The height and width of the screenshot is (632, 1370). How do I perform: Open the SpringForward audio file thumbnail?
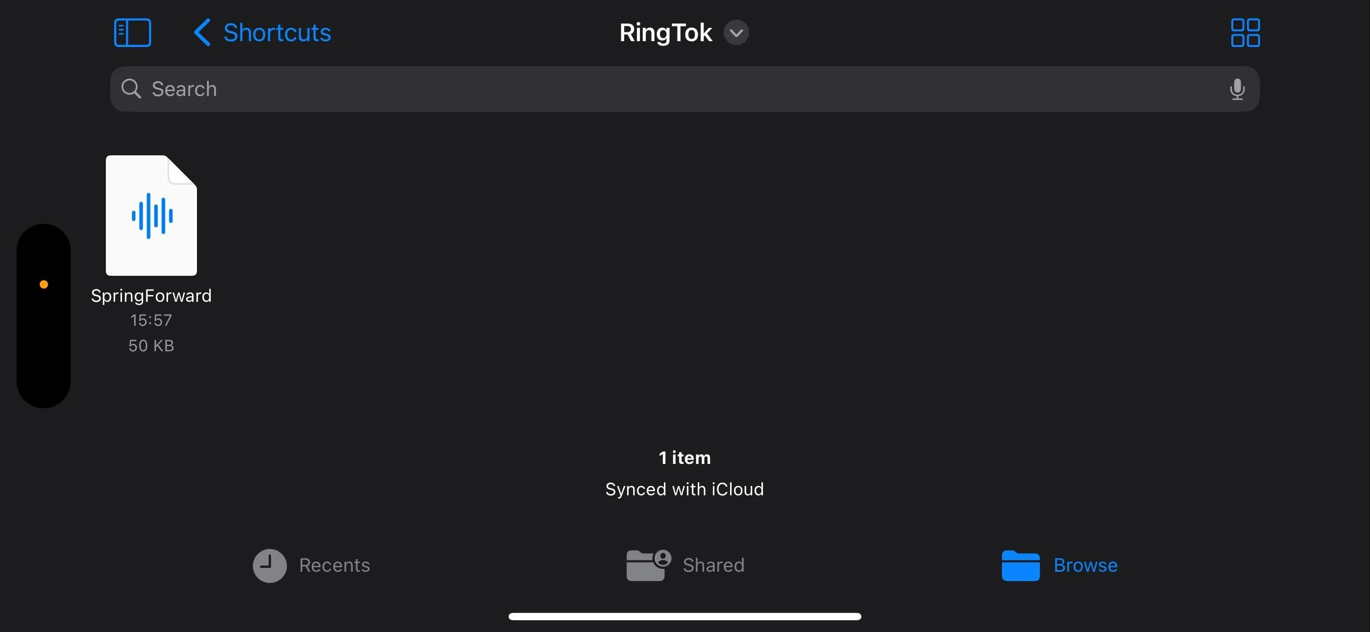click(151, 216)
